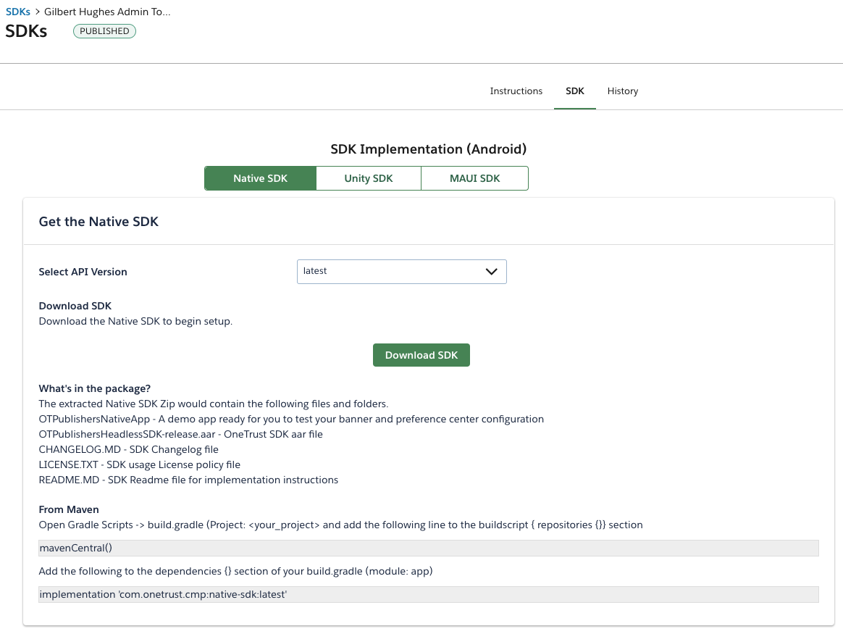This screenshot has width=843, height=634.
Task: Click the mavenCentral() code snippet
Action: point(429,548)
